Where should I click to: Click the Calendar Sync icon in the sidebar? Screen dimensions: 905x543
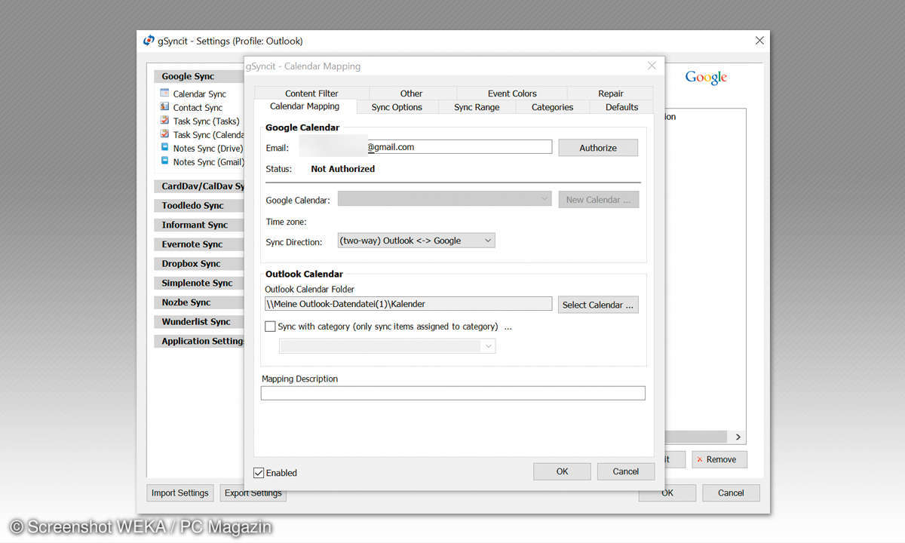(x=164, y=94)
